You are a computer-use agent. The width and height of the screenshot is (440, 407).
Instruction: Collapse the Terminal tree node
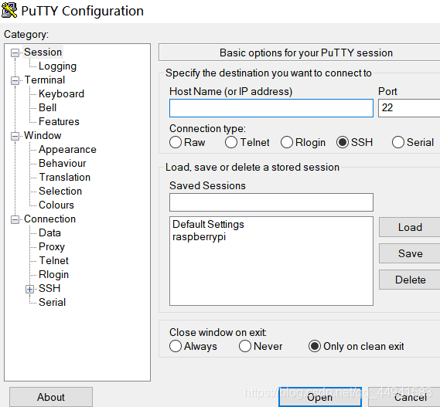(x=15, y=80)
